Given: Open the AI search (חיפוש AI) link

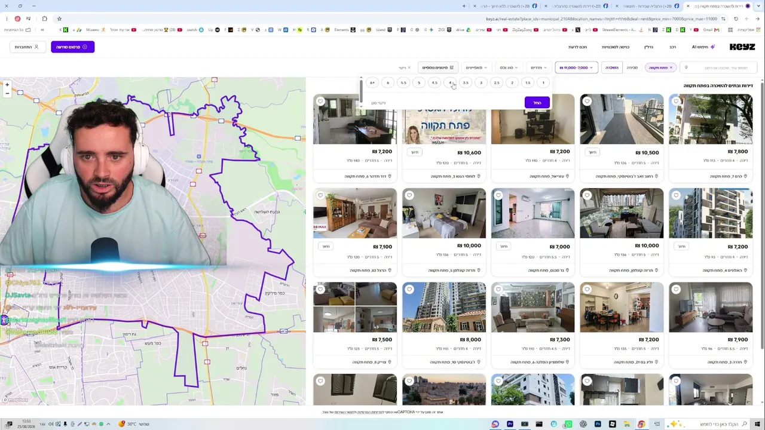Looking at the screenshot, I should [x=703, y=47].
